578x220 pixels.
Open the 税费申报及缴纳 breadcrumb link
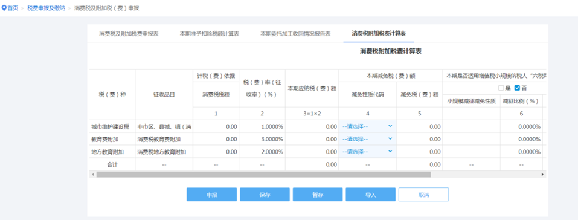(46, 8)
